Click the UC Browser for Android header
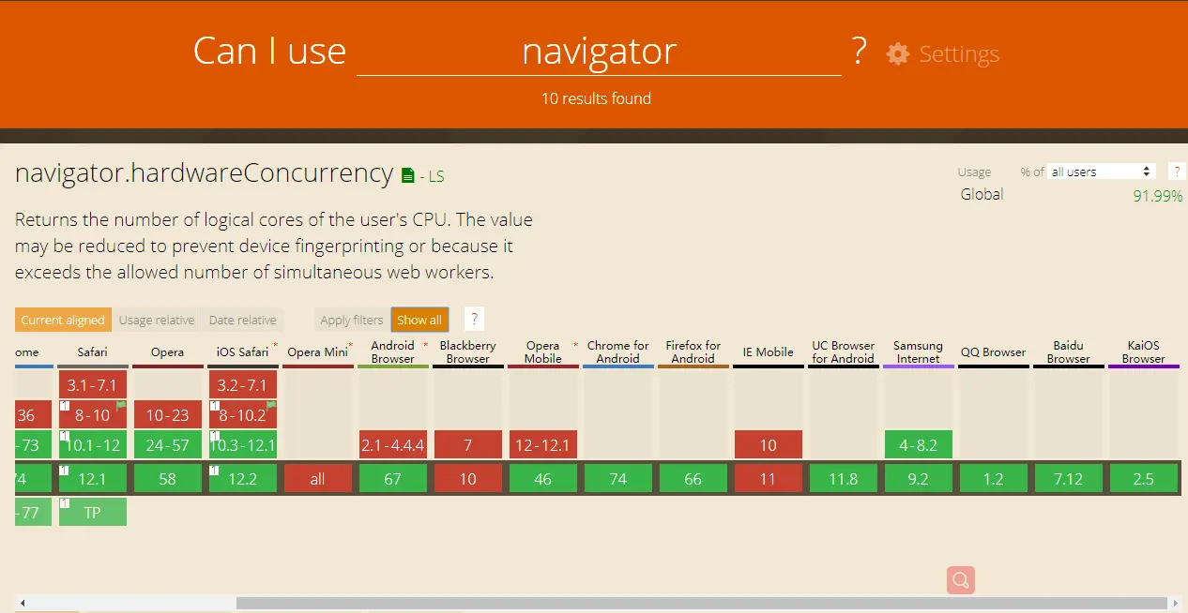The height and width of the screenshot is (613, 1188). pos(844,352)
